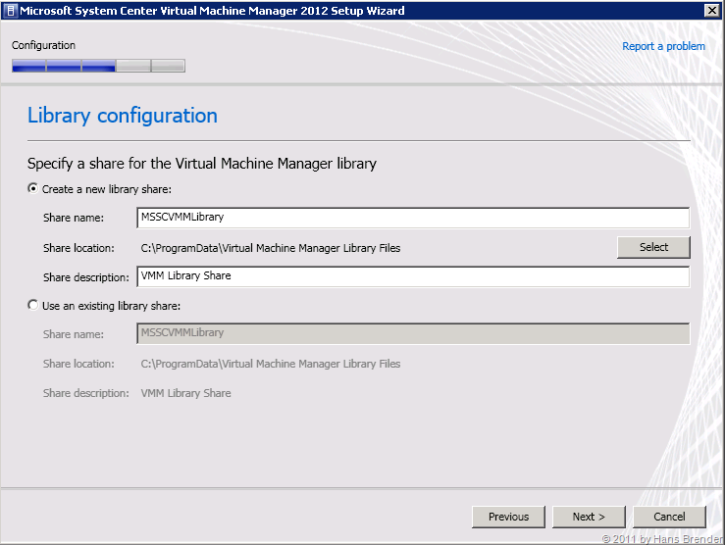725x545 pixels.
Task: Click the Configuration step label
Action: point(43,45)
